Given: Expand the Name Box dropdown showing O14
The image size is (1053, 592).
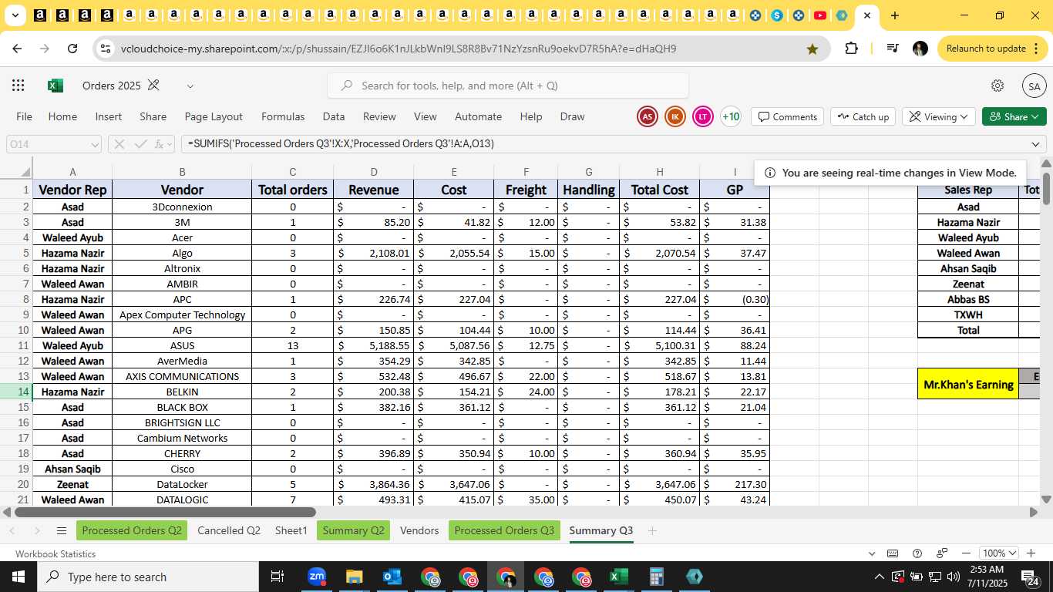Looking at the screenshot, I should point(95,144).
